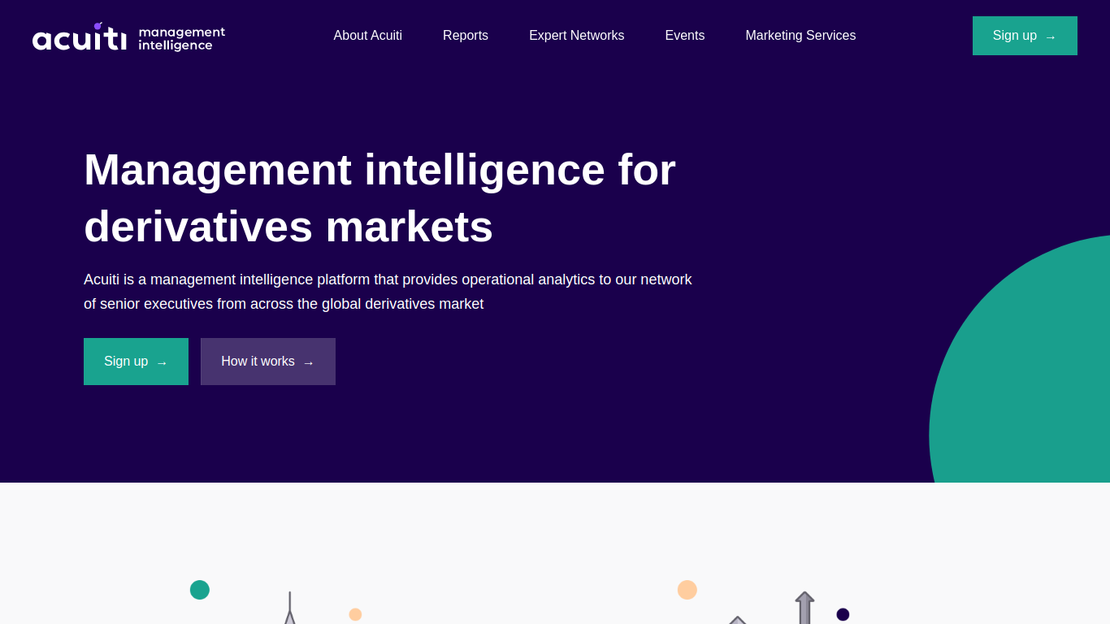
Task: Select the Events navigation link
Action: pos(685,36)
